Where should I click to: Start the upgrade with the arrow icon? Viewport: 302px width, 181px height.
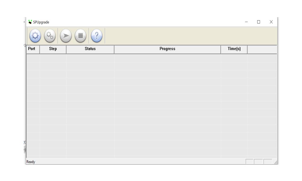66,36
